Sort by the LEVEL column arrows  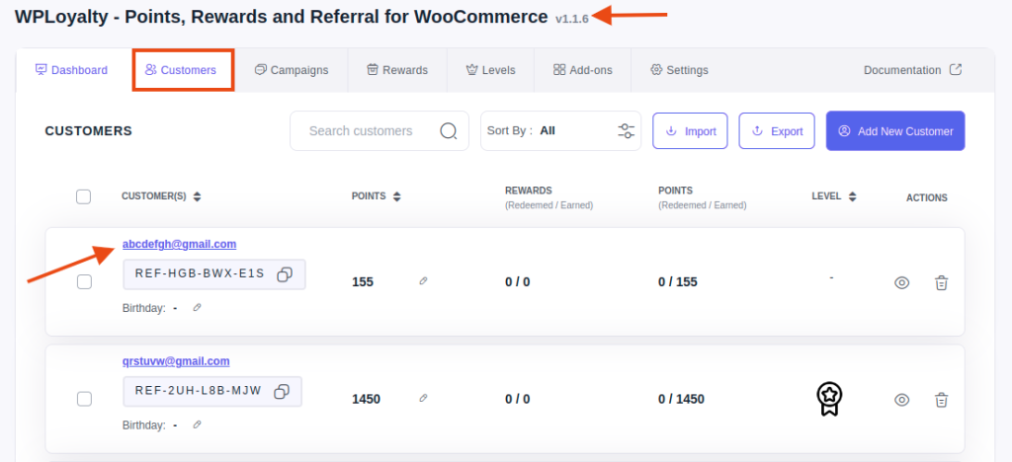(853, 196)
